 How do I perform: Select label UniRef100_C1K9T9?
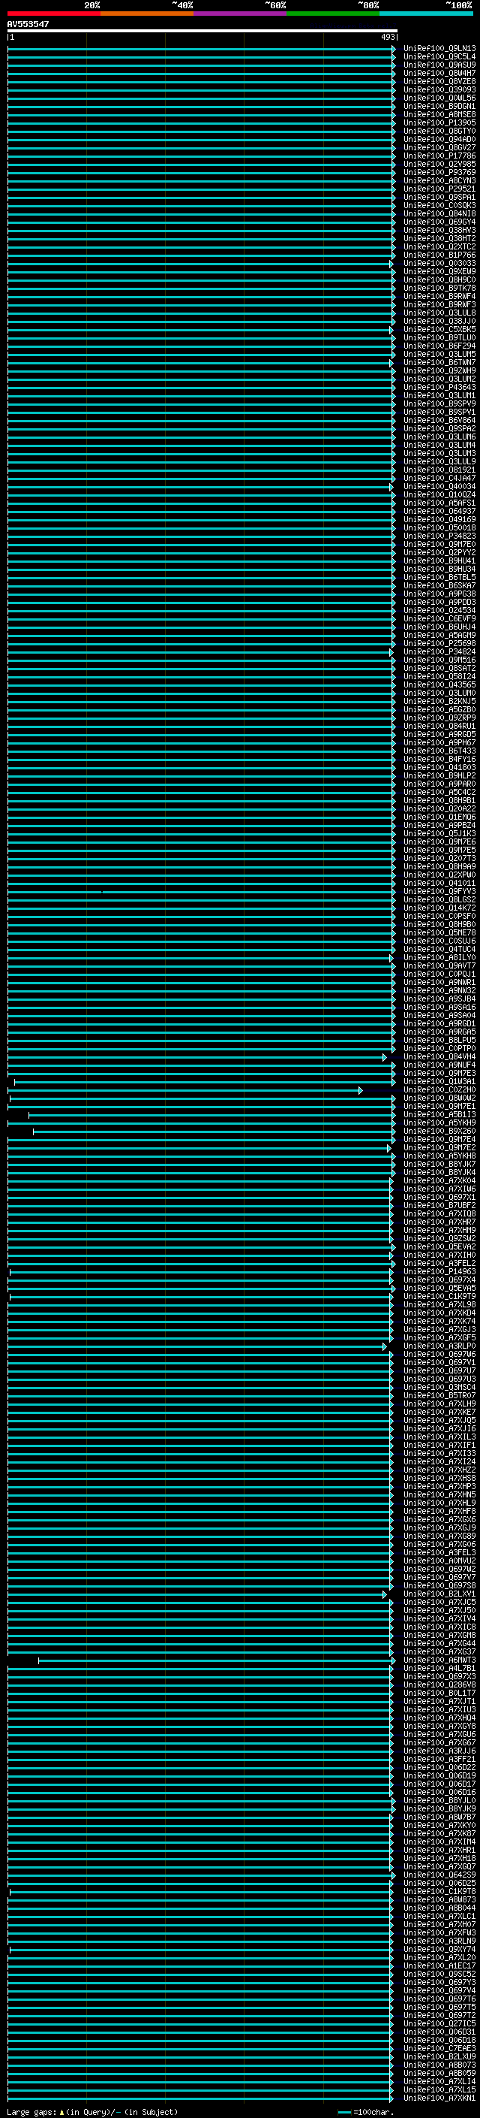pyautogui.click(x=439, y=1297)
